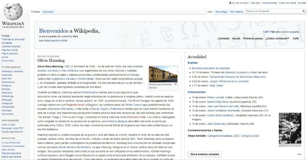Viewport: 307px width, 160px height.
Task: Open Carlos Girón Gutiérrez link
Action: click(220, 115)
